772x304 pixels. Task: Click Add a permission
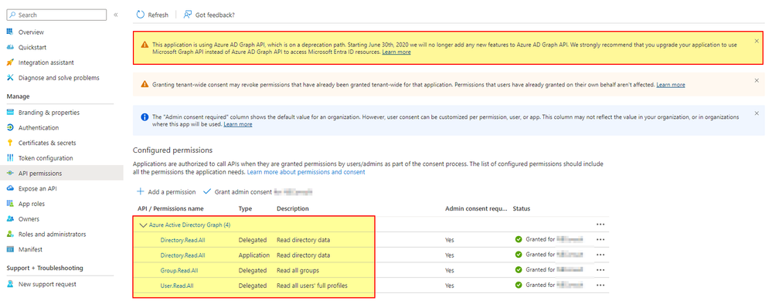coord(166,191)
